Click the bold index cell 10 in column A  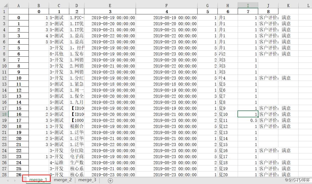coord(19,78)
